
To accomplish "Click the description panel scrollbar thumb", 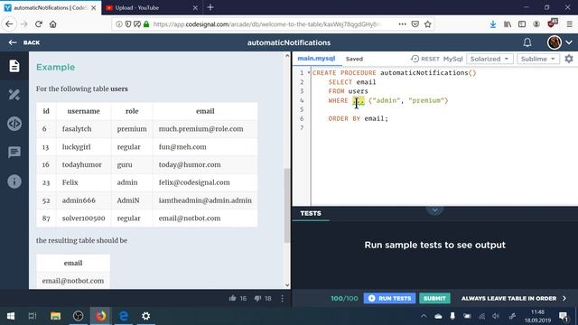I will click(x=287, y=205).
